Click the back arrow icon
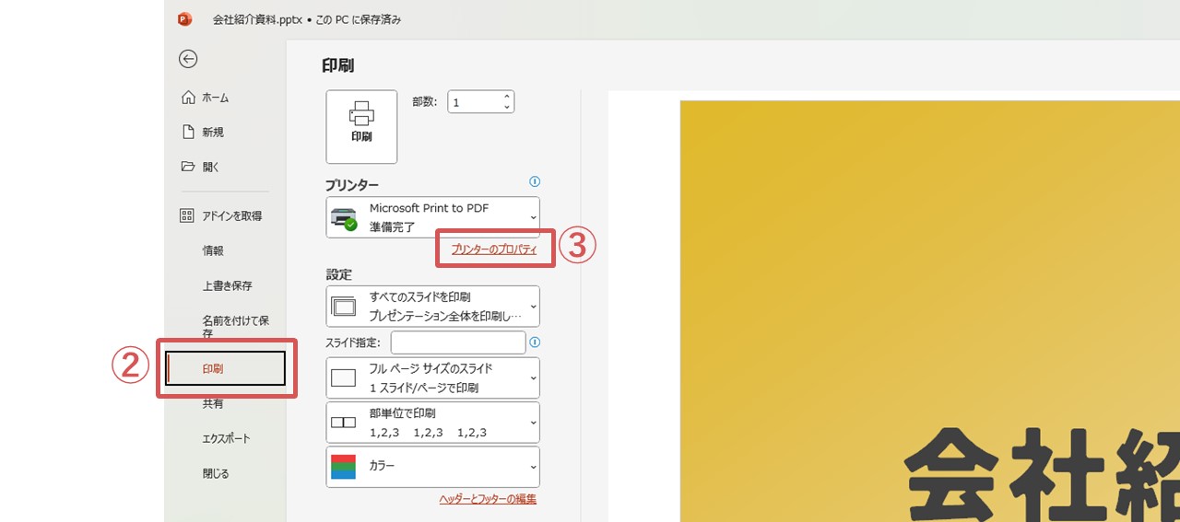The width and height of the screenshot is (1180, 522). coord(188,59)
